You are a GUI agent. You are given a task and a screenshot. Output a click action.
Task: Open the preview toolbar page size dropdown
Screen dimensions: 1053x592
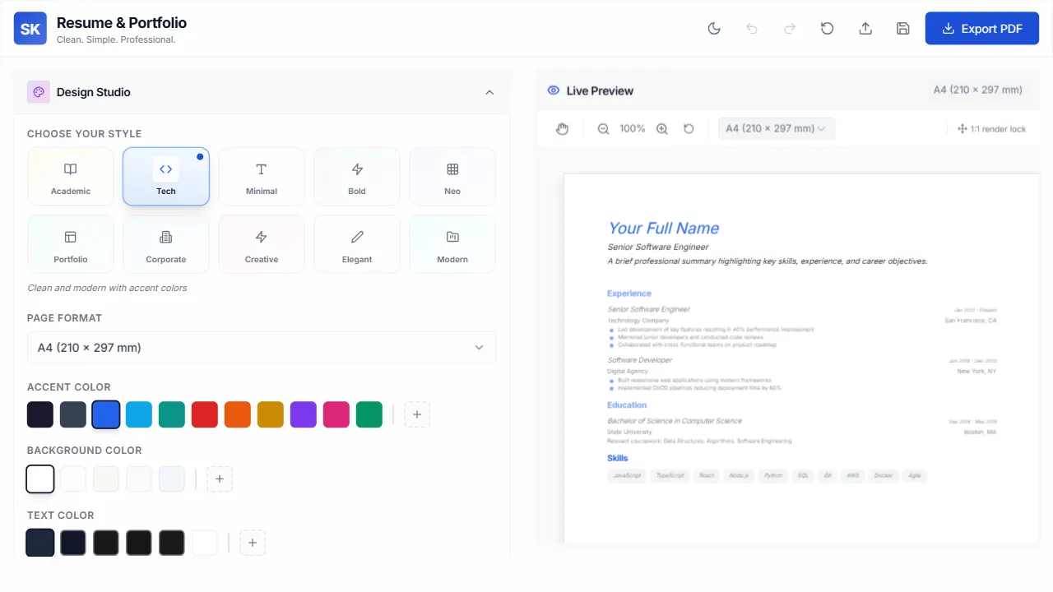pos(777,129)
